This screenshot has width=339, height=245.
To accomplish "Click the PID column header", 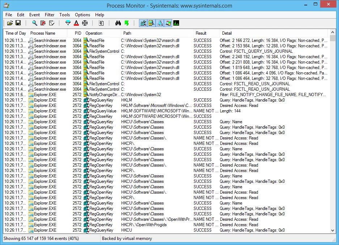I will [x=75, y=33].
